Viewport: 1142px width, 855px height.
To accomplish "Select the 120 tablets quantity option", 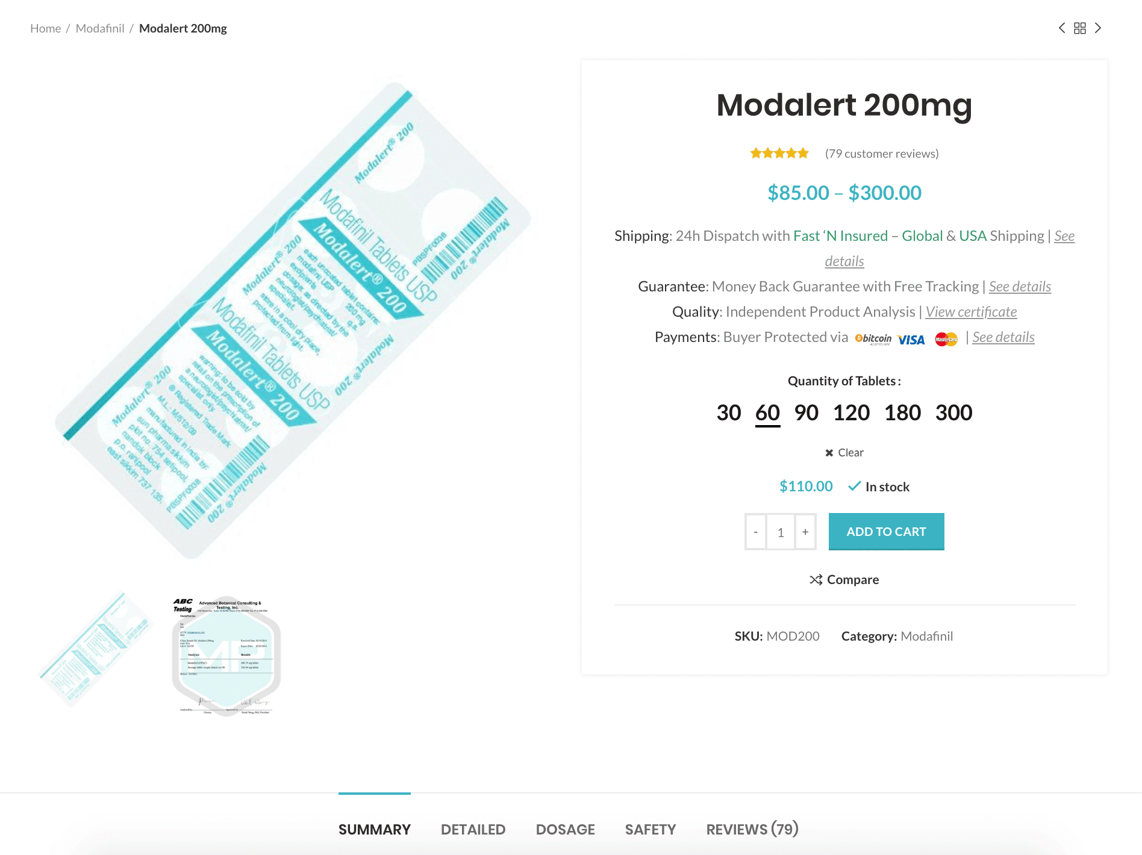I will click(x=851, y=413).
